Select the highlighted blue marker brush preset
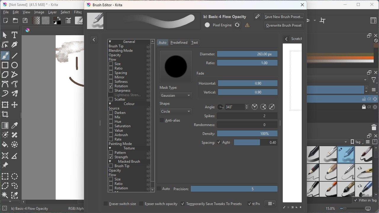The height and width of the screenshot is (213, 379). coord(346,154)
